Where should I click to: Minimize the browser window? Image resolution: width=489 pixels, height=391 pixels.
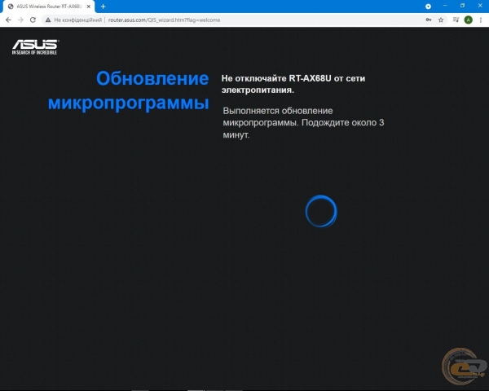(445, 6)
